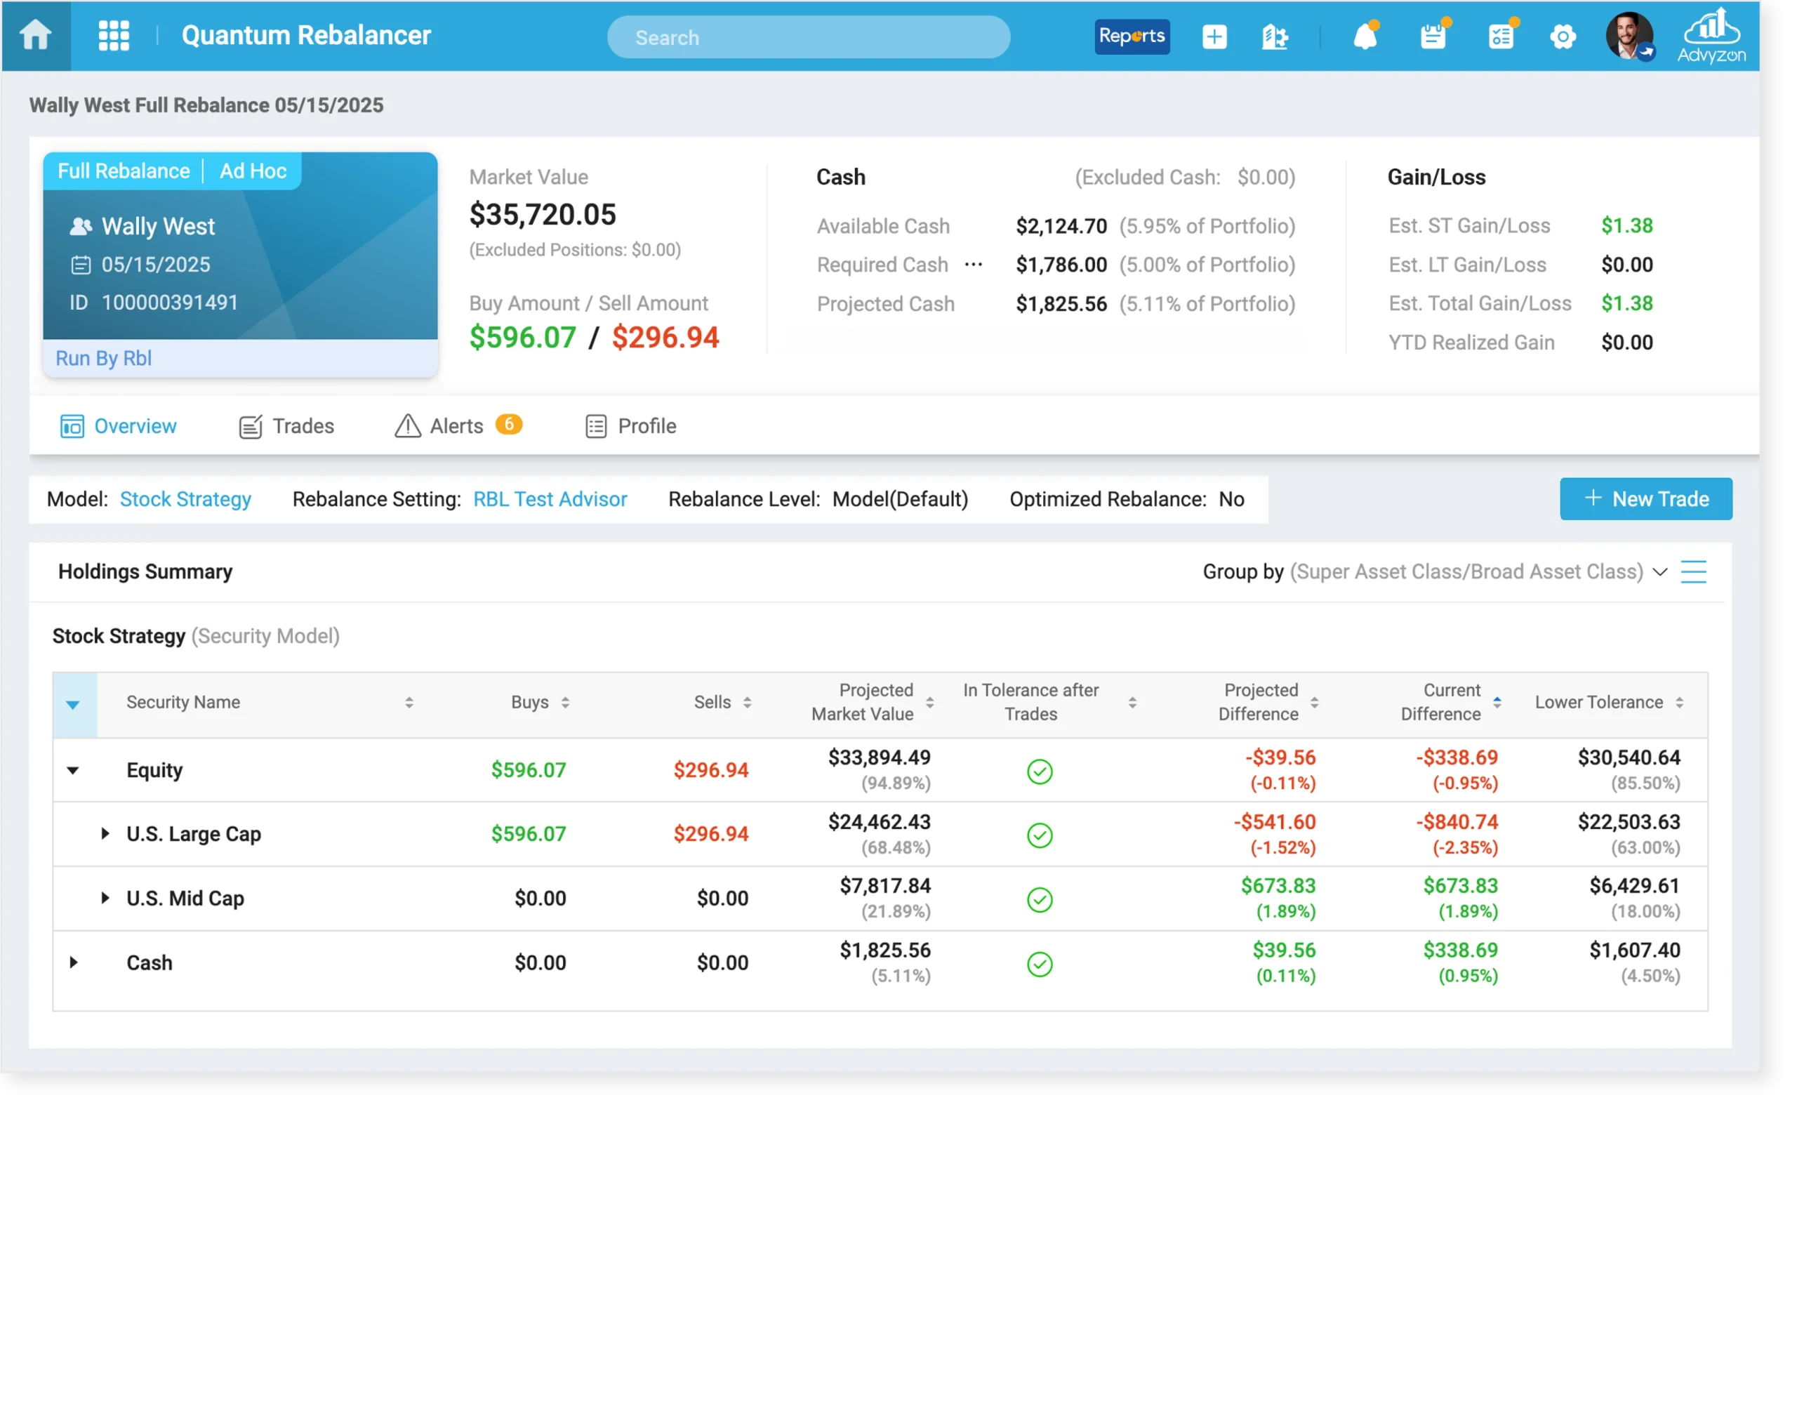The height and width of the screenshot is (1404, 1797).
Task: Click U.S. Large Cap in-tolerance check icon
Action: [1040, 835]
